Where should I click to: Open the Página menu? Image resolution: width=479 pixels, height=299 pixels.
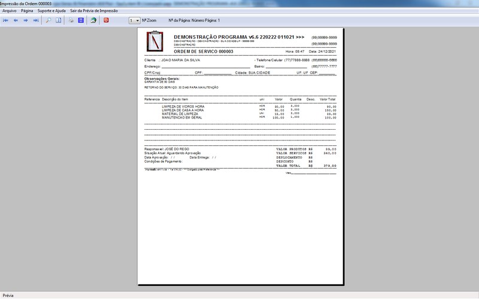(x=27, y=11)
